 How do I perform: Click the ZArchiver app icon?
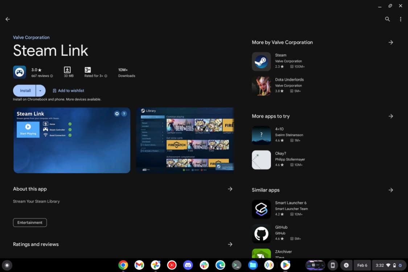tap(261, 253)
